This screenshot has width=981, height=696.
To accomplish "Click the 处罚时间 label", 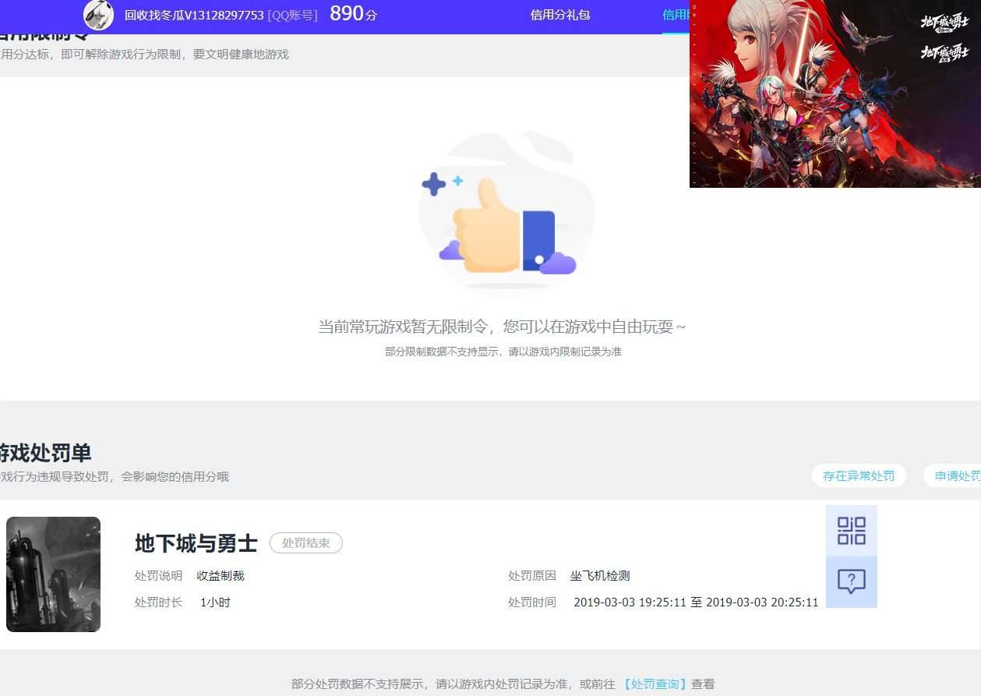I will click(532, 602).
